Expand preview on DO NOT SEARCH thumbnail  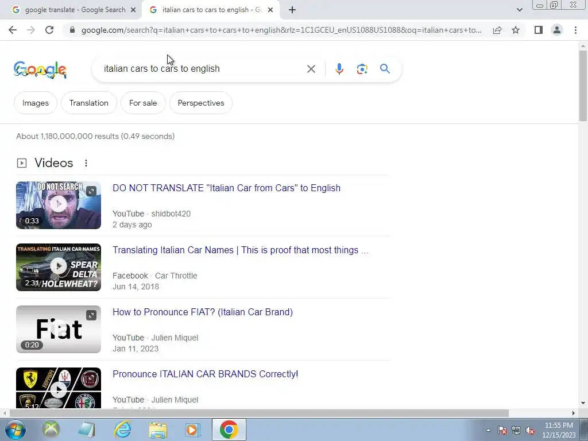[91, 191]
